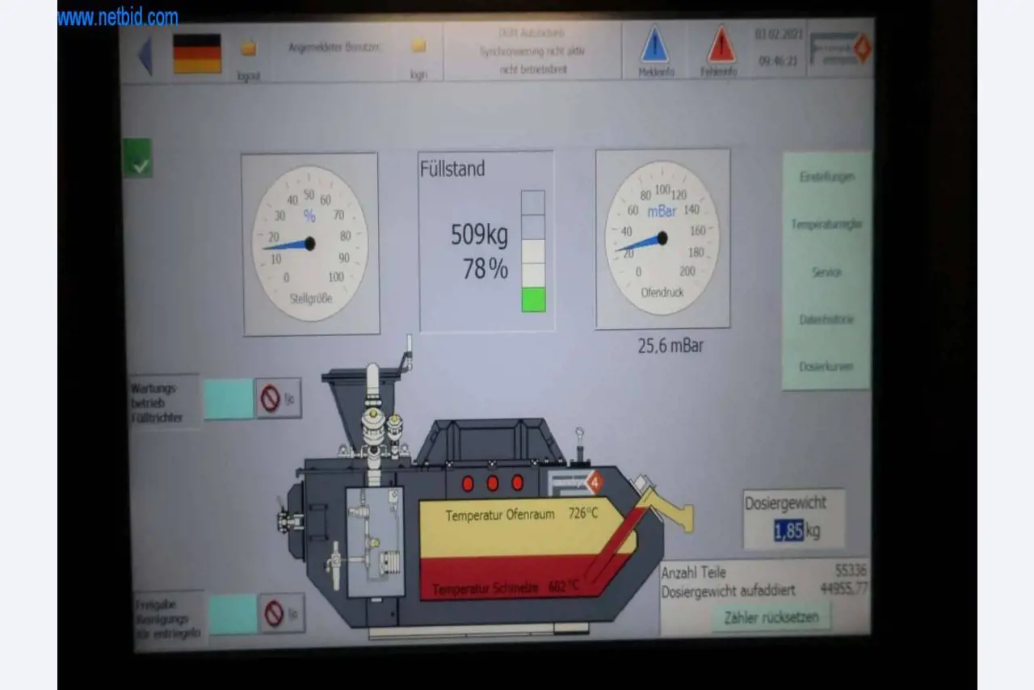Image resolution: width=1034 pixels, height=690 pixels.
Task: Toggle the Wartungsbetrieb Fülltrichter field
Action: point(227,398)
